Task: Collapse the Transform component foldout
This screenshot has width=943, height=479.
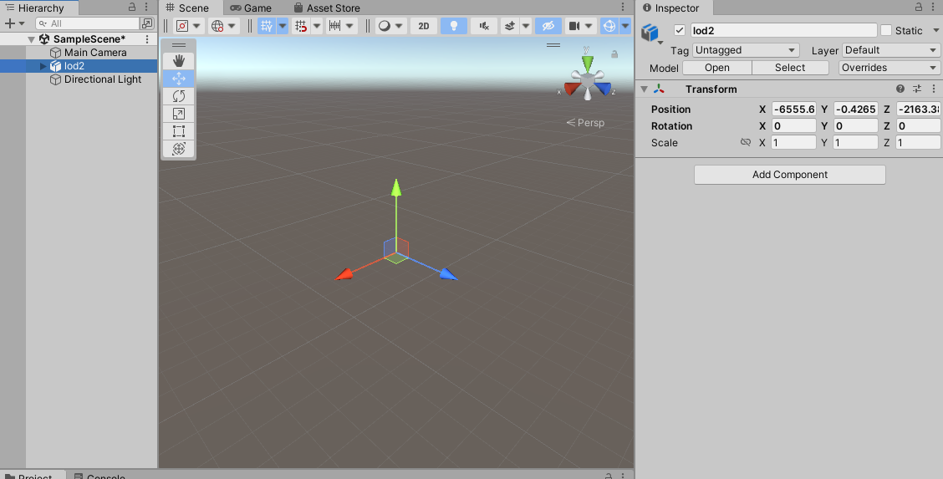Action: tap(644, 89)
